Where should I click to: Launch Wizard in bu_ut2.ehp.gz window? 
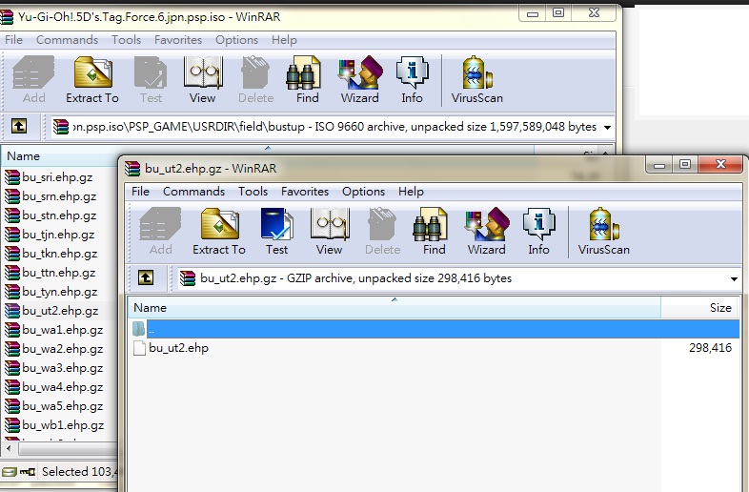point(486,232)
